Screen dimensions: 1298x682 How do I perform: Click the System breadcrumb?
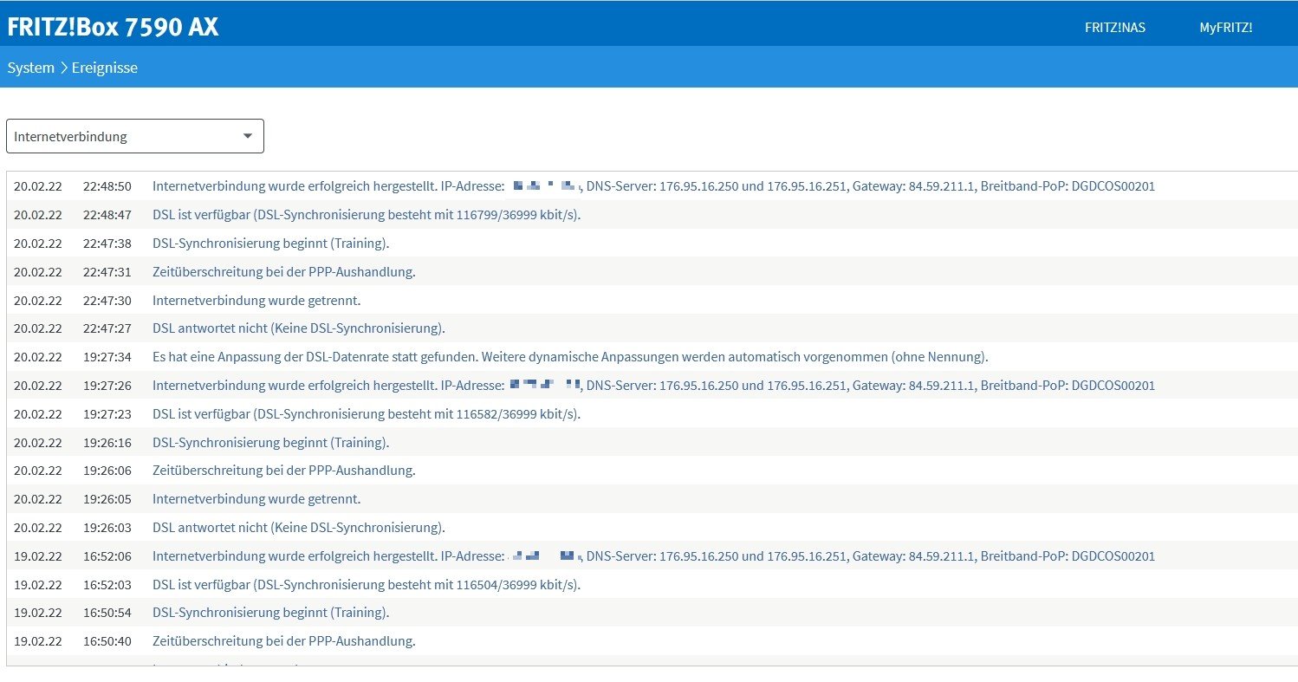31,68
